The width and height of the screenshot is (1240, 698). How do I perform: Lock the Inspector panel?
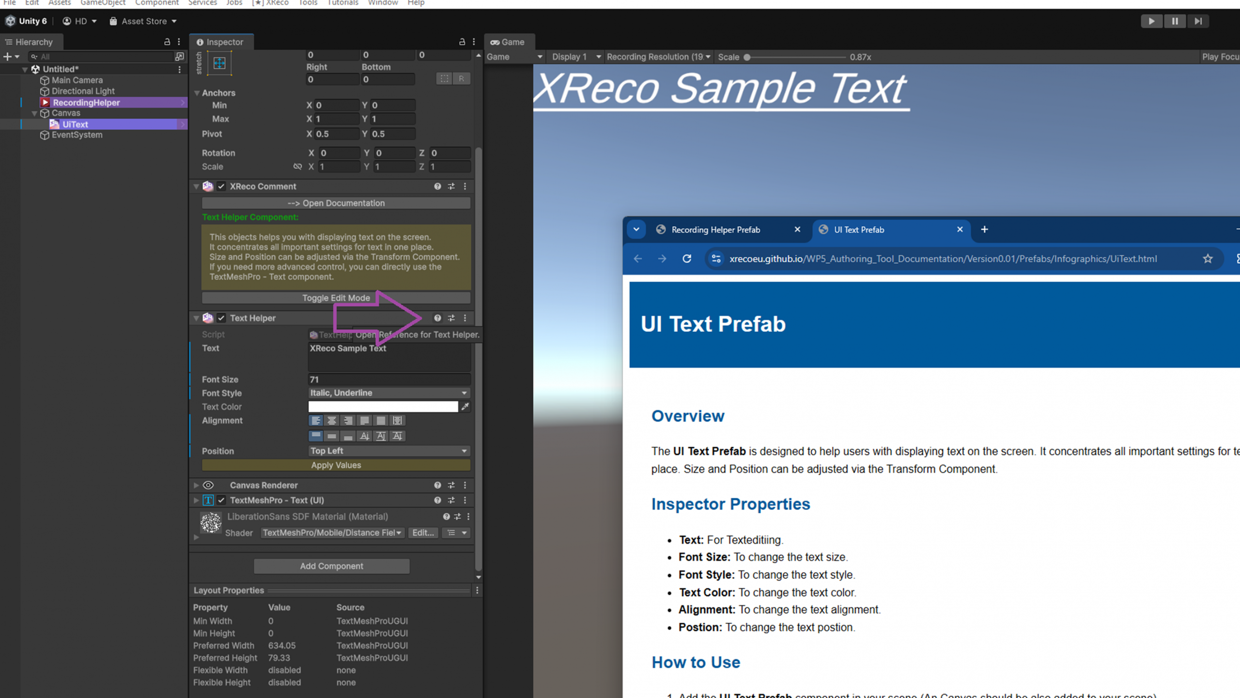462,42
